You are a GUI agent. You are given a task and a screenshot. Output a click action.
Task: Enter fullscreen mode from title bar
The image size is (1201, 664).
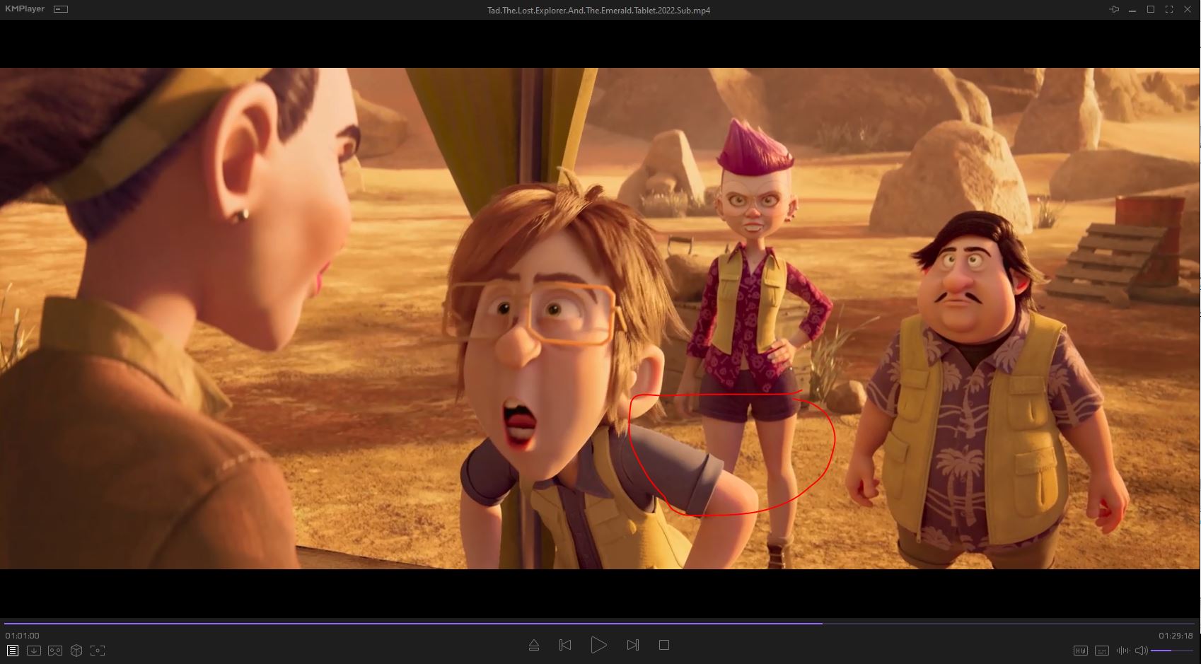pyautogui.click(x=1169, y=9)
